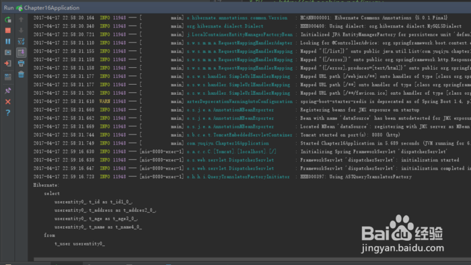Screen dimensions: 471x265
Task: Click the com.yuqiyu.Chapter16Application logger name
Action: (227, 143)
